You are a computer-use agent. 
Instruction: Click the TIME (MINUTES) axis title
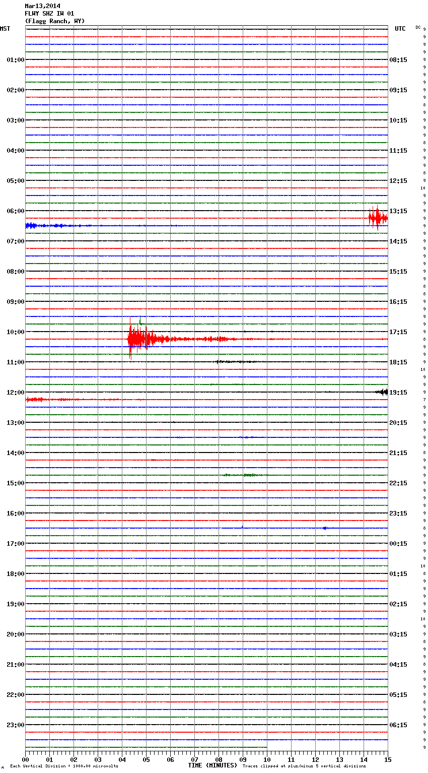coord(212,765)
